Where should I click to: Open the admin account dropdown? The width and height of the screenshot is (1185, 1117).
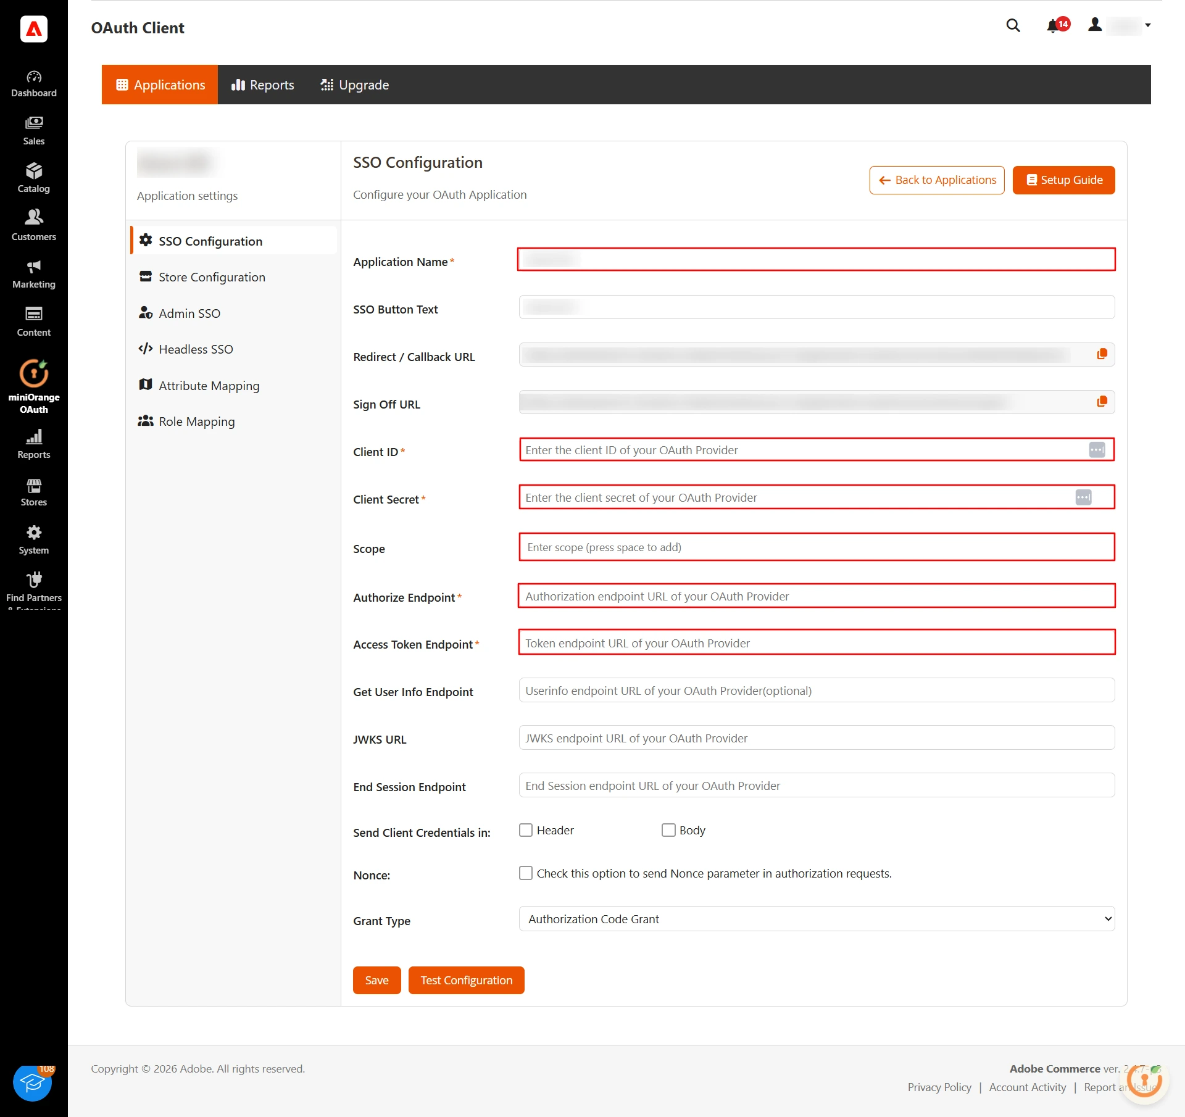click(1120, 25)
